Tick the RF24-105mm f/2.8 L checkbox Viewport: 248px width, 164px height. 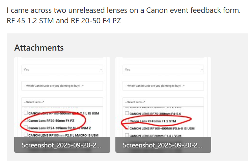coord(26,127)
